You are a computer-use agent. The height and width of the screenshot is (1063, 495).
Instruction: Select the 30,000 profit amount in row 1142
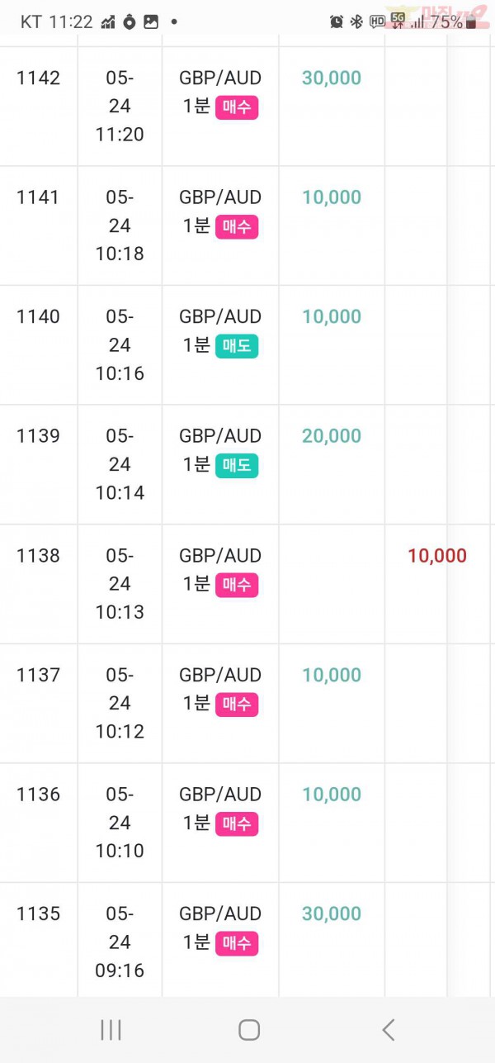[x=332, y=78]
